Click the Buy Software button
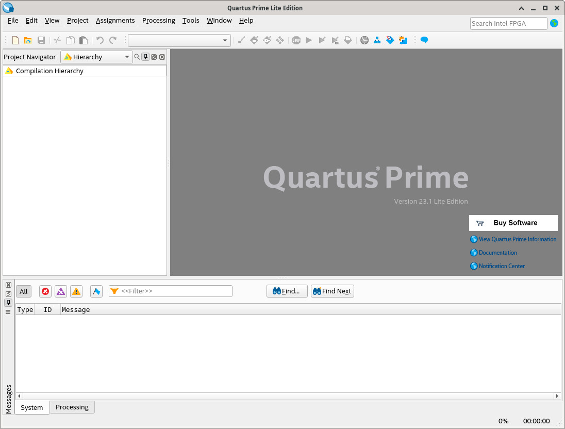 [513, 223]
